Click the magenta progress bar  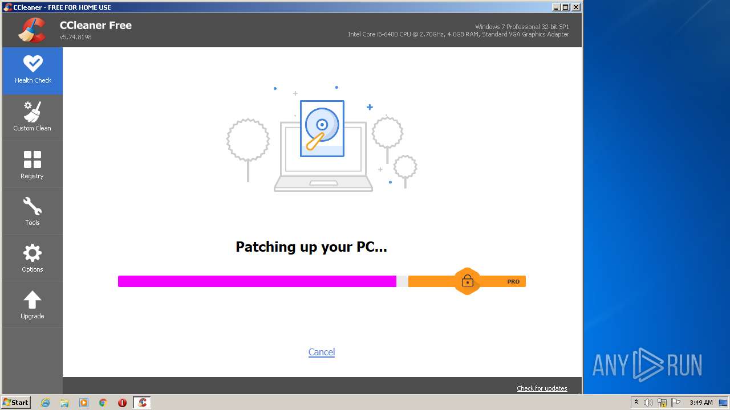(257, 281)
